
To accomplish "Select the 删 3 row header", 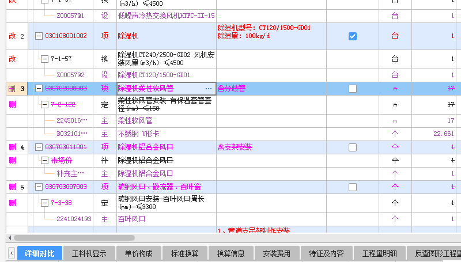I will [17, 89].
